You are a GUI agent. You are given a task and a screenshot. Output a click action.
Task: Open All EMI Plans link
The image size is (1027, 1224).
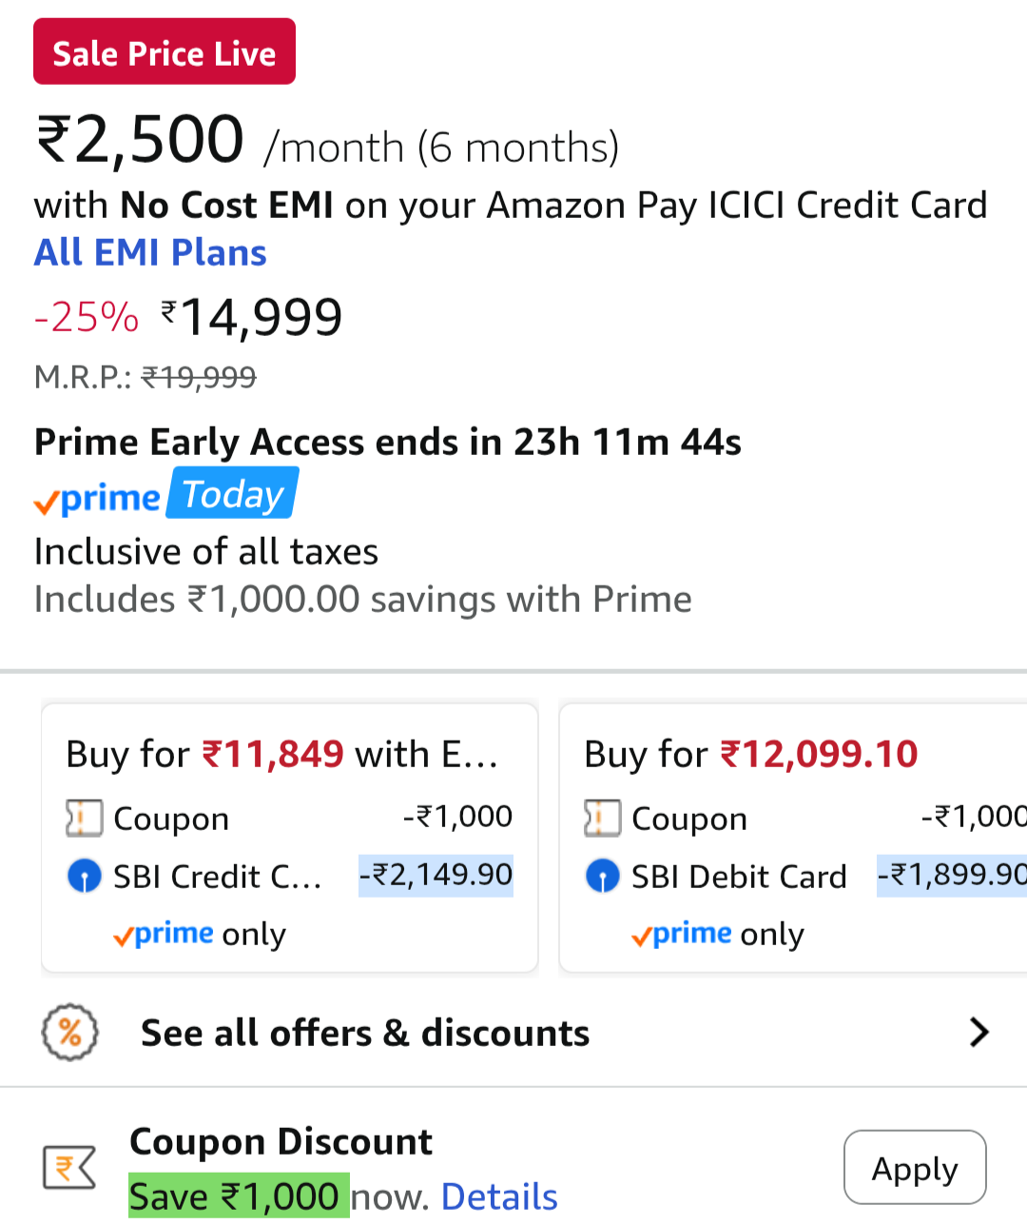pos(150,253)
